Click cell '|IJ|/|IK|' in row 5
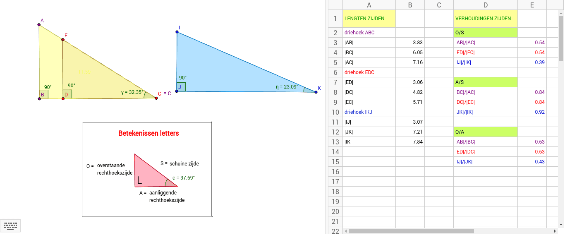The height and width of the screenshot is (235, 565). click(x=486, y=62)
